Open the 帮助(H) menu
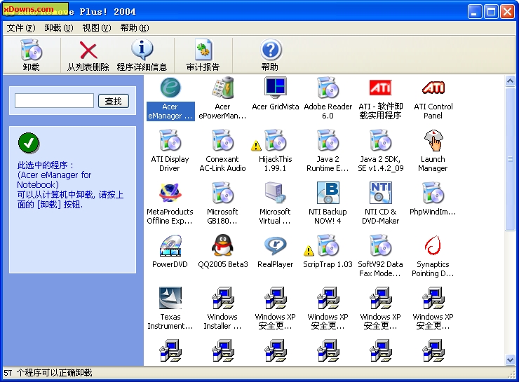The height and width of the screenshot is (382, 519). click(x=135, y=28)
